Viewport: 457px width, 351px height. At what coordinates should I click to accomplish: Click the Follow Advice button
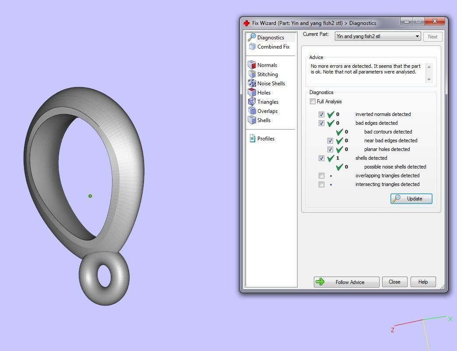347,282
